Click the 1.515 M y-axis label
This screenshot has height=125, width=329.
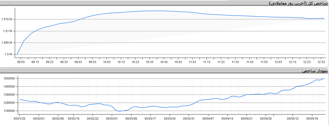[7, 19]
